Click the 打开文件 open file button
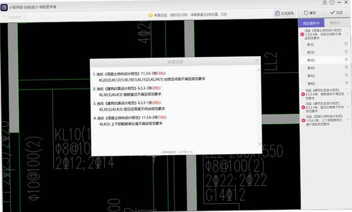 13,17
